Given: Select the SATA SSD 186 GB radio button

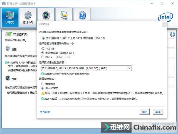Looking at the screenshot, I should [x=43, y=38].
